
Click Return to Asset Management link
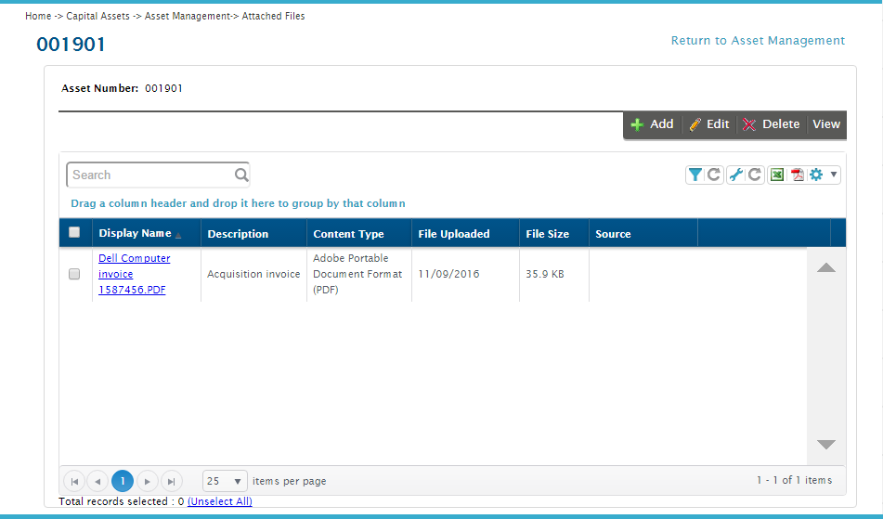coord(758,41)
